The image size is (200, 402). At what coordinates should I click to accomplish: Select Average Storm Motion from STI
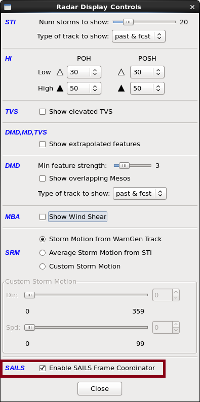[43, 253]
